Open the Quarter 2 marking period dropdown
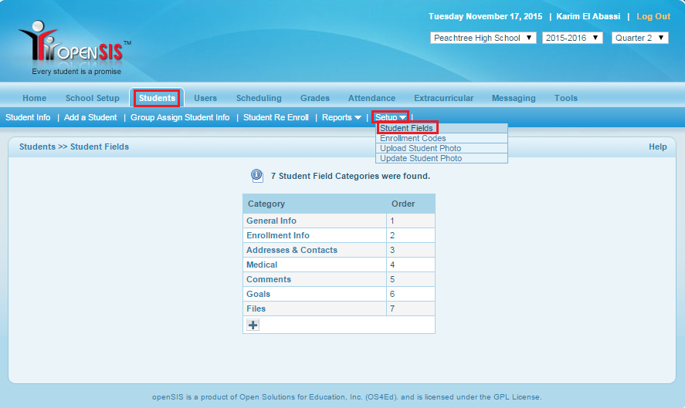This screenshot has width=685, height=408. [x=639, y=38]
